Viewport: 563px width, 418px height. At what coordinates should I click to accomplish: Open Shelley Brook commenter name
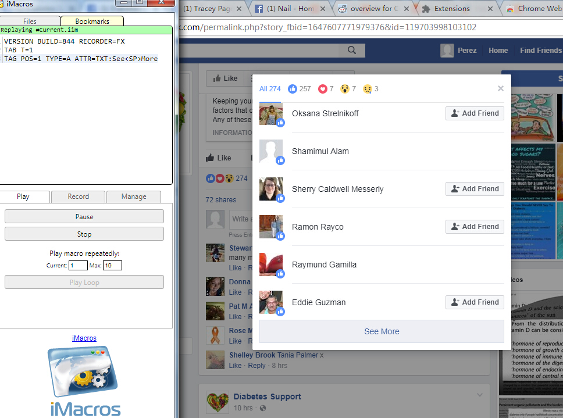pyautogui.click(x=252, y=355)
